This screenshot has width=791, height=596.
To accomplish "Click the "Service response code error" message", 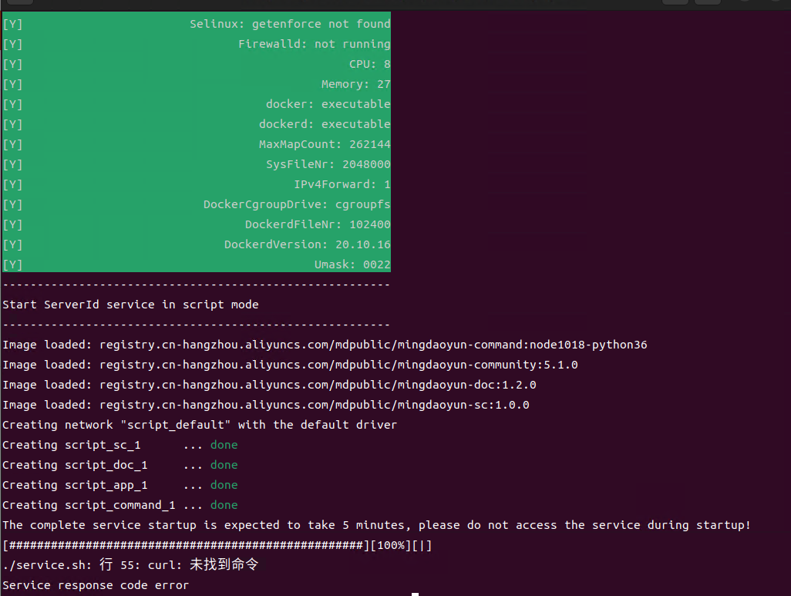I will tap(96, 585).
